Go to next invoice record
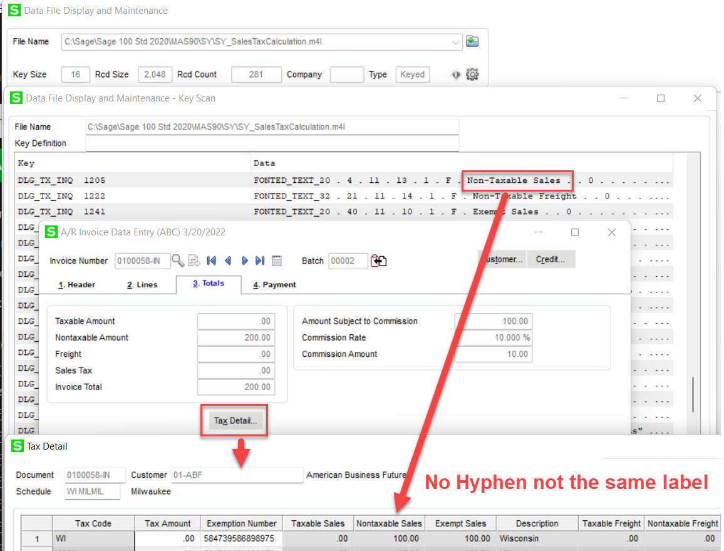The width and height of the screenshot is (724, 551). [x=245, y=260]
